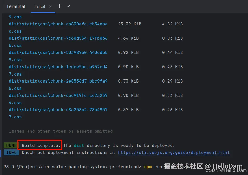Click the Terminal tool window title

point(16,6)
